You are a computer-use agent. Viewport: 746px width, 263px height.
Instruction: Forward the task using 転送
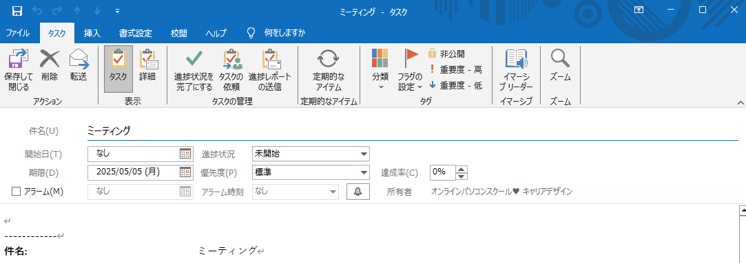79,65
